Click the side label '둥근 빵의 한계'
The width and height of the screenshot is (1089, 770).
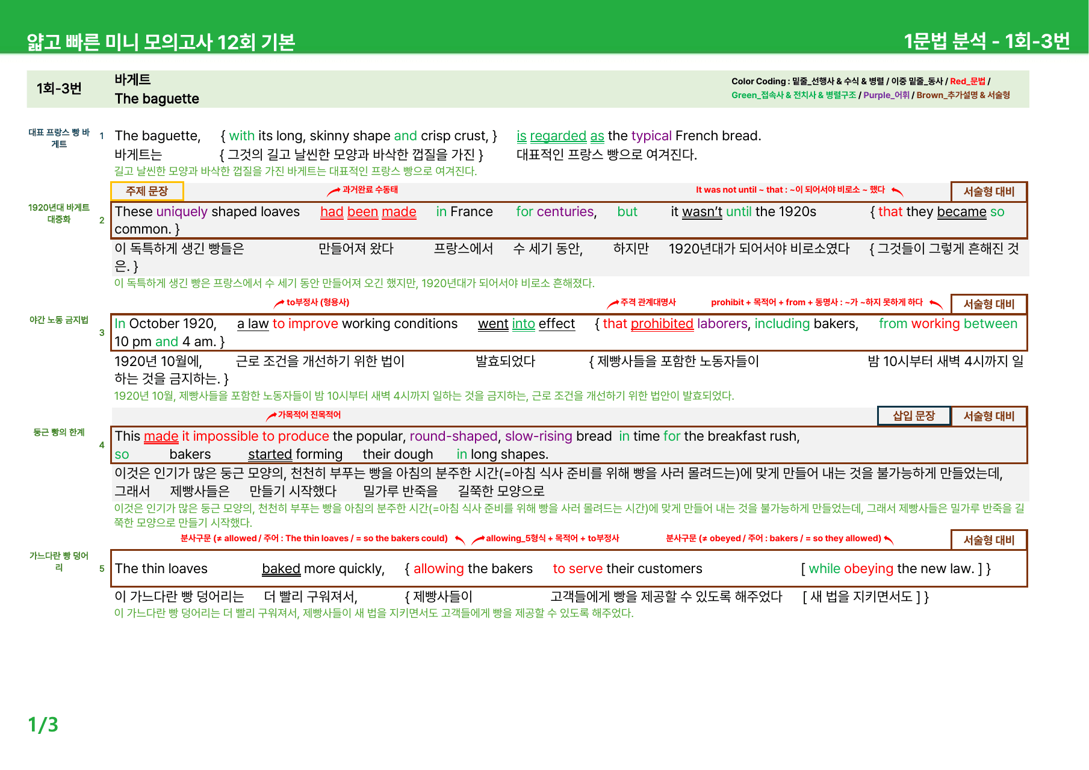[x=59, y=432]
